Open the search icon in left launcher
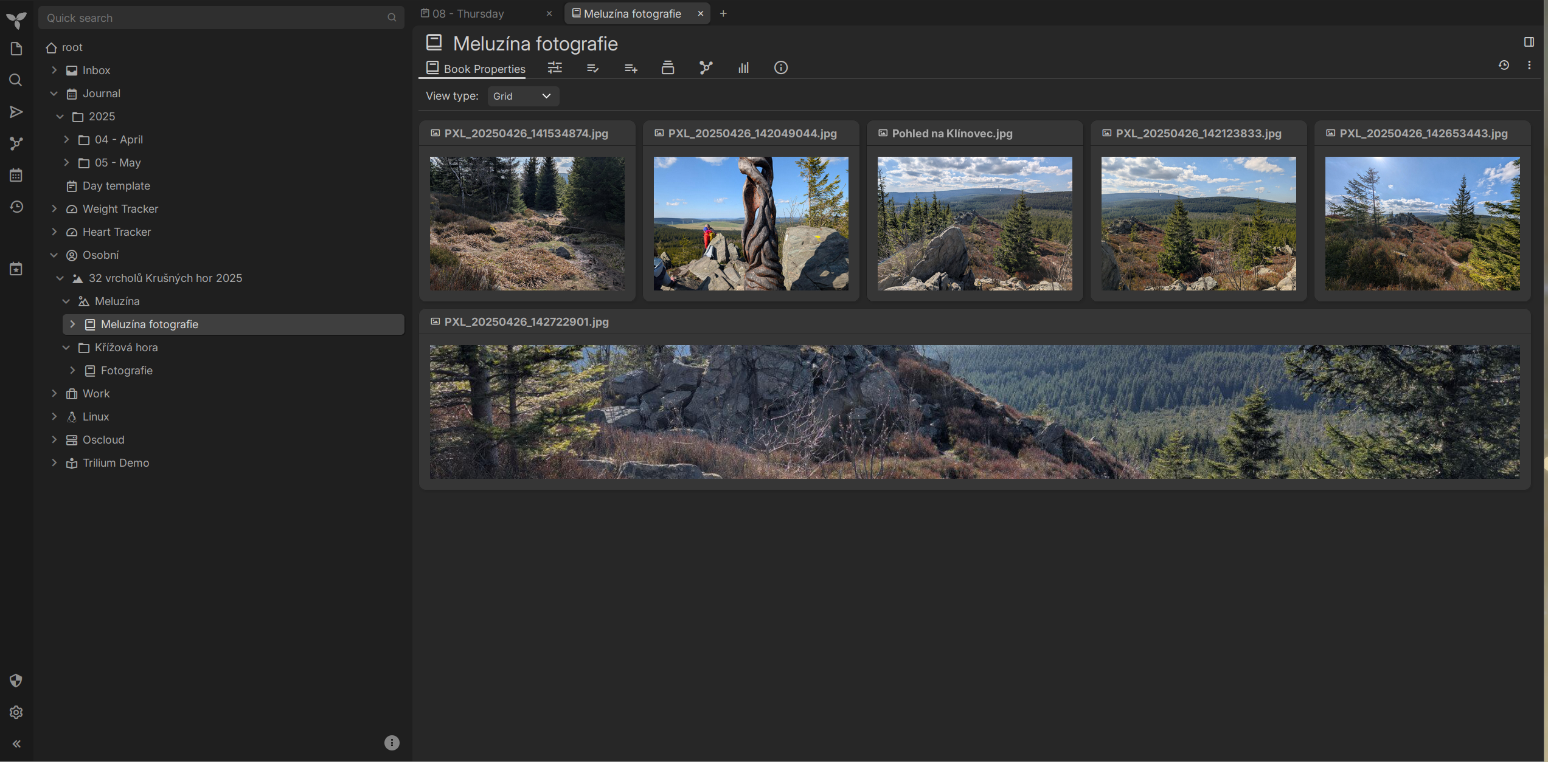1548x762 pixels. pyautogui.click(x=16, y=80)
